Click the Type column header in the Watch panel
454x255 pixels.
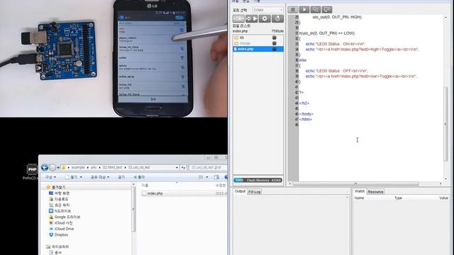398,198
